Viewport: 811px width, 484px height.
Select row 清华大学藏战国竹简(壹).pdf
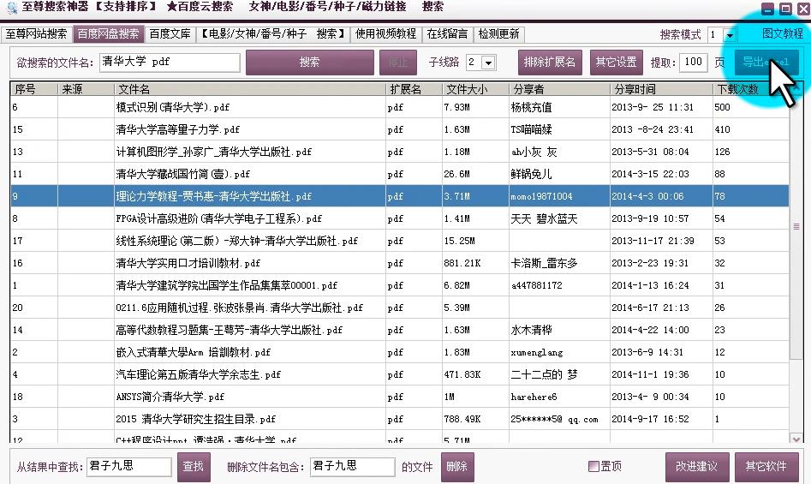(x=400, y=174)
